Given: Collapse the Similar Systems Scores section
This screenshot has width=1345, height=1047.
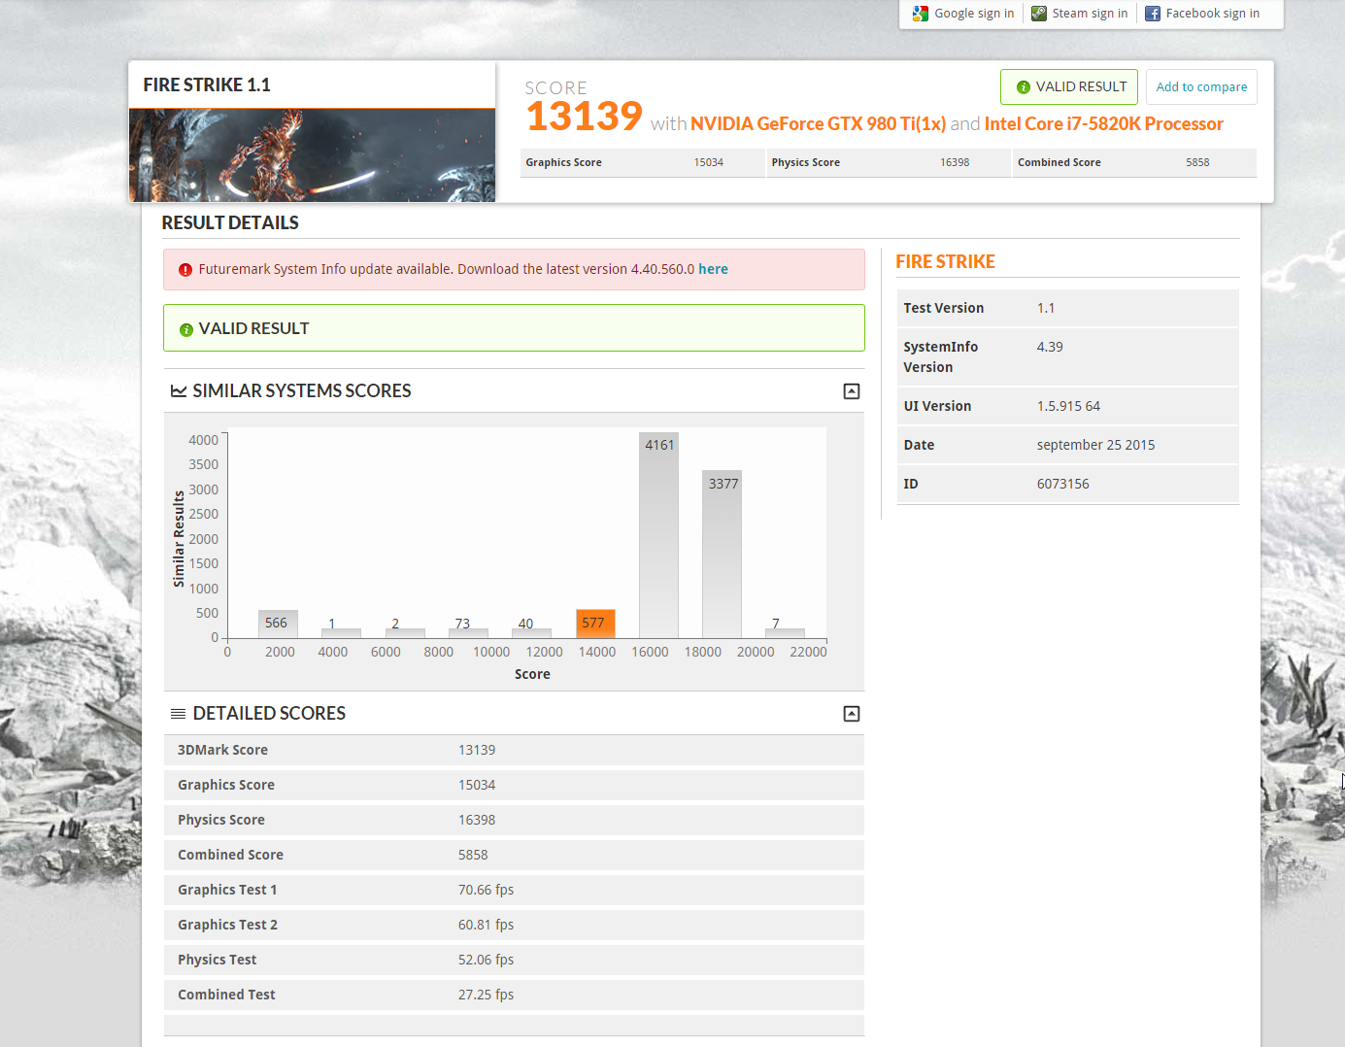Looking at the screenshot, I should 852,391.
